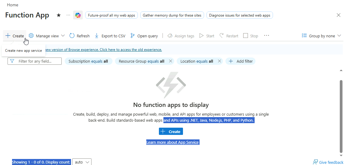Click the Home breadcrumb
This screenshot has width=347, height=165.
click(12, 5)
